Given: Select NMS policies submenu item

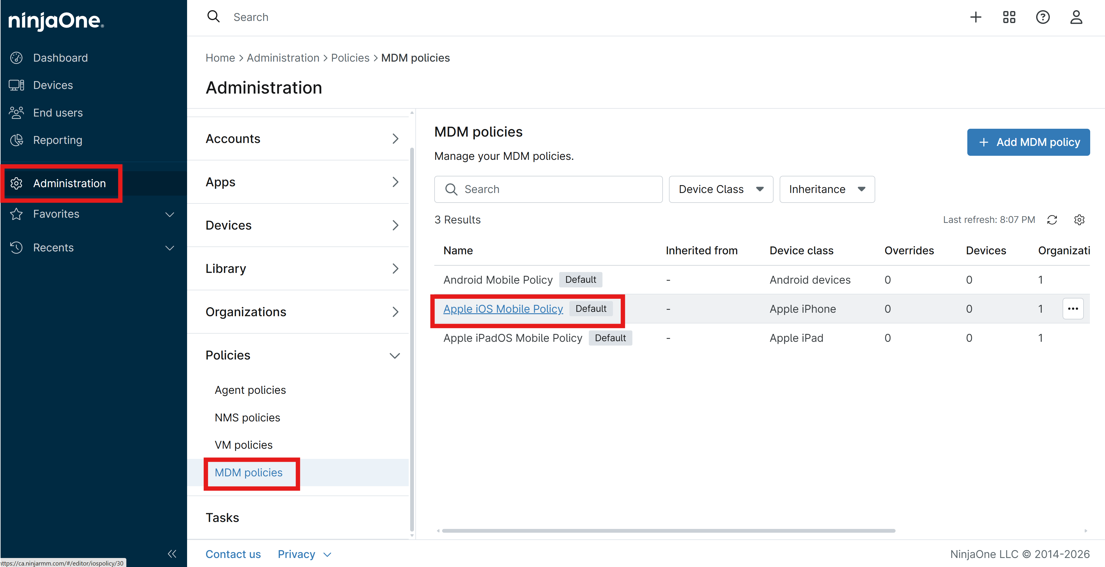Looking at the screenshot, I should point(247,417).
